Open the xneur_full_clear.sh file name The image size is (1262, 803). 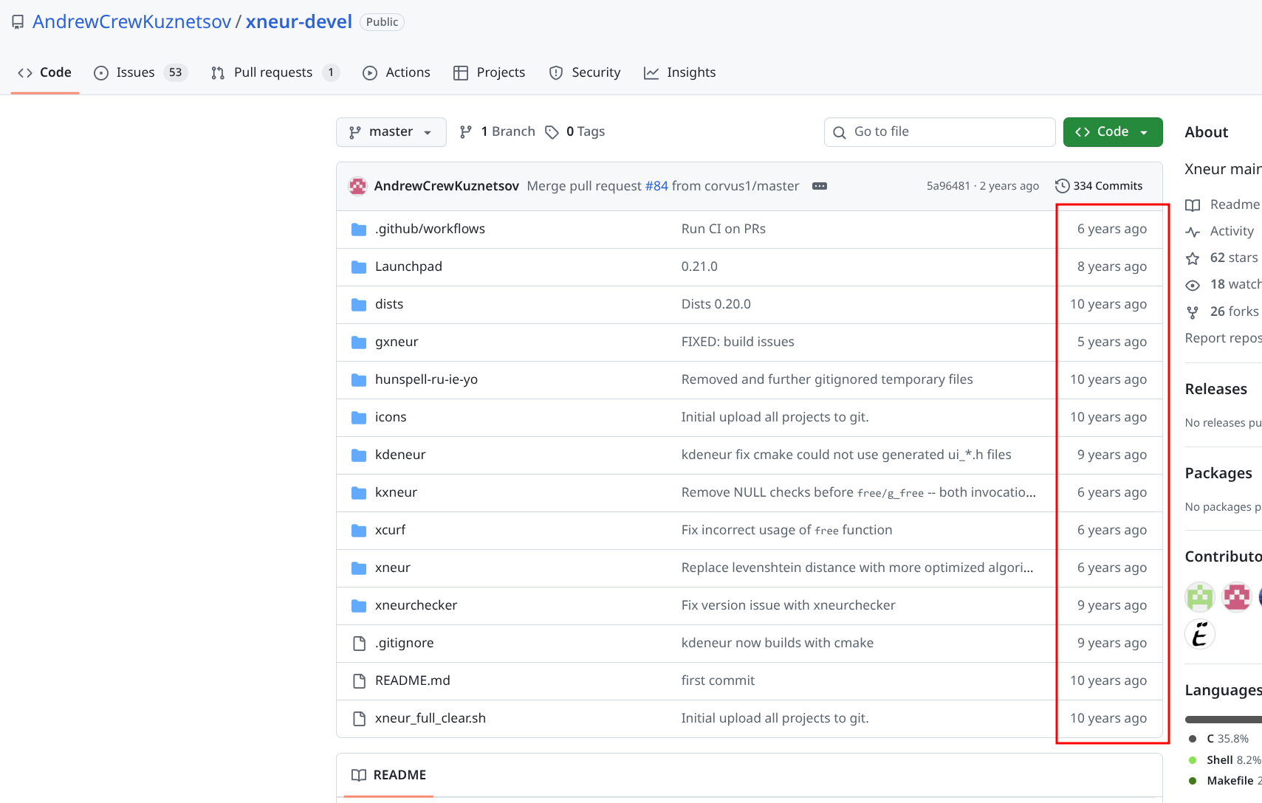pos(431,718)
